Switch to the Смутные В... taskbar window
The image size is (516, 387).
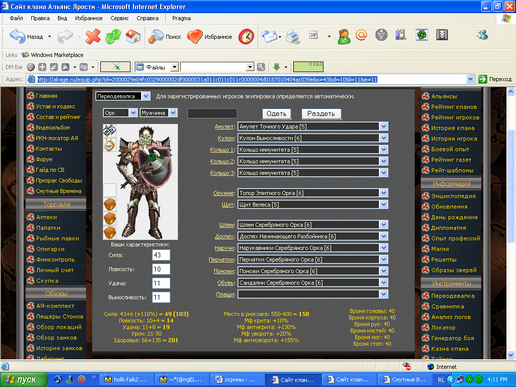click(405, 380)
